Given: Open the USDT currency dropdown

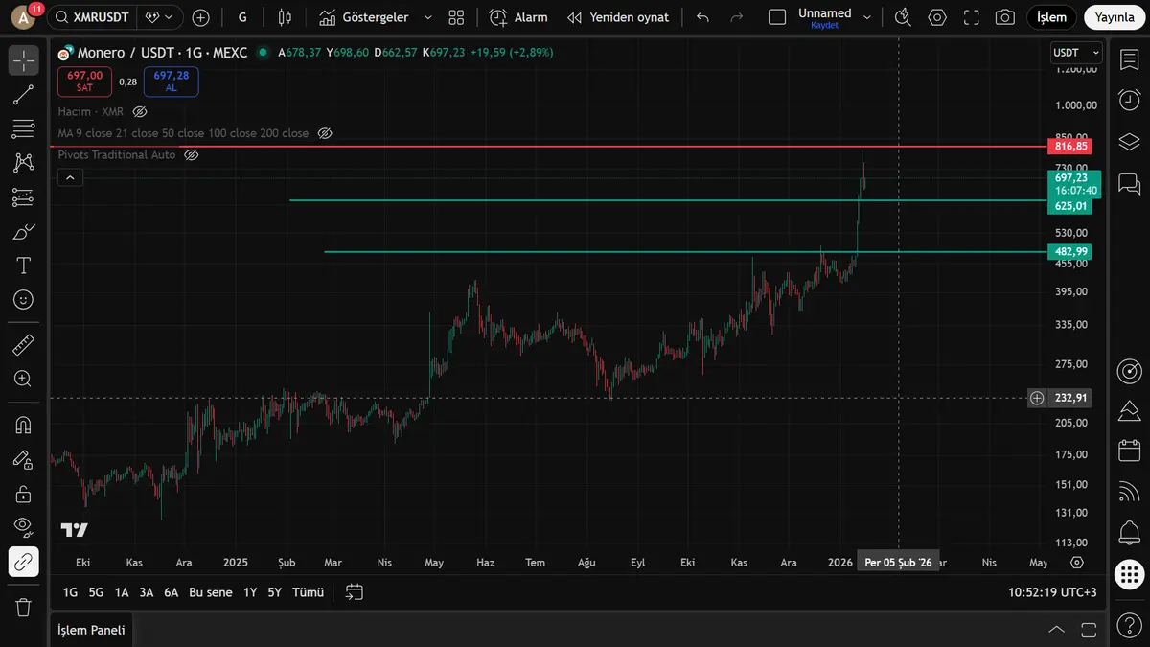Looking at the screenshot, I should (1076, 53).
